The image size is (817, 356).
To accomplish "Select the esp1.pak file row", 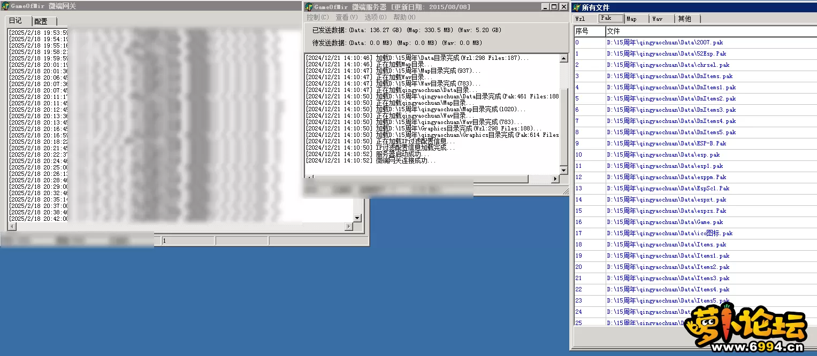I will click(694, 166).
